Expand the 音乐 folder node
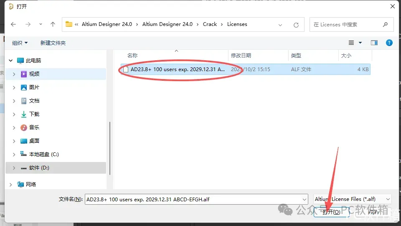Image resolution: width=401 pixels, height=226 pixels. [14, 128]
